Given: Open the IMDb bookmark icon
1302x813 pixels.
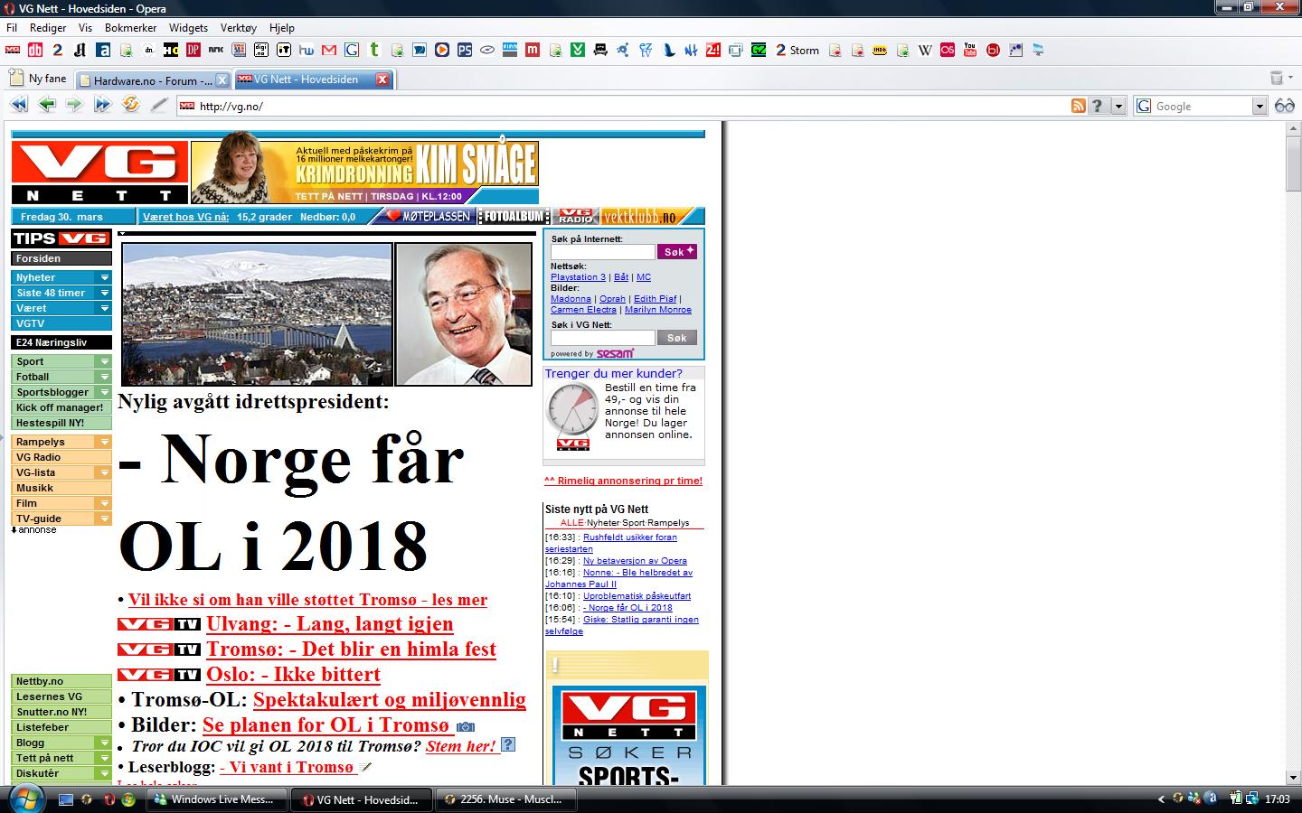Looking at the screenshot, I should click(880, 50).
